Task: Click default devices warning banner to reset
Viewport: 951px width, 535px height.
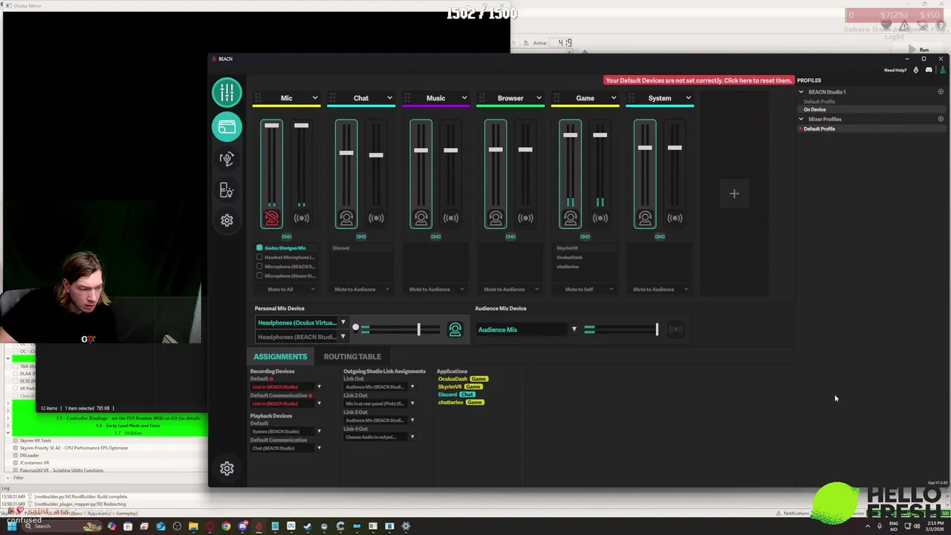Action: [698, 80]
